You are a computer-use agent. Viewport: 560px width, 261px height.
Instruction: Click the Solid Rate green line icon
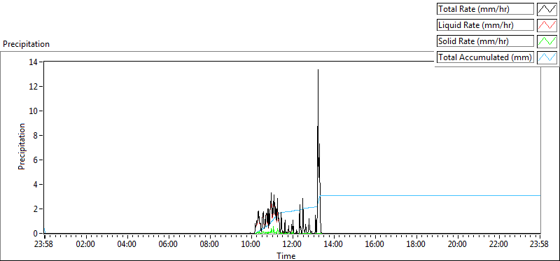(x=547, y=41)
